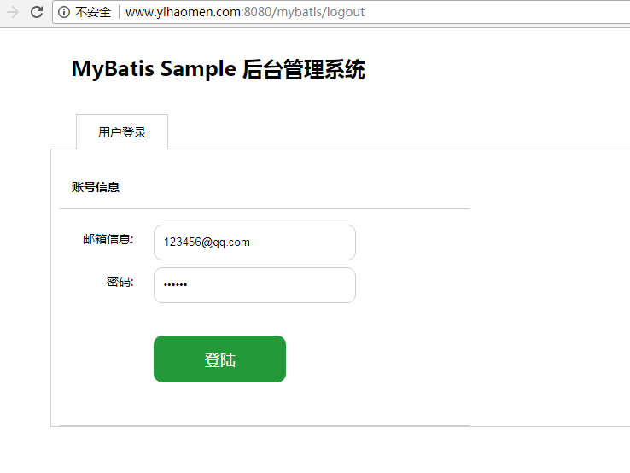The width and height of the screenshot is (630, 473).
Task: Click the browser forward arrow
Action: (13, 12)
